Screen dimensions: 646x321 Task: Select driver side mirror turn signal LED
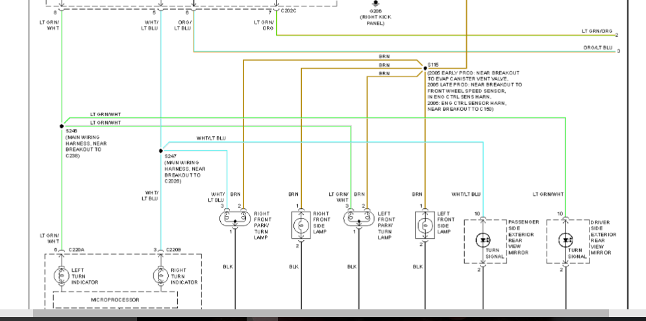coord(565,241)
